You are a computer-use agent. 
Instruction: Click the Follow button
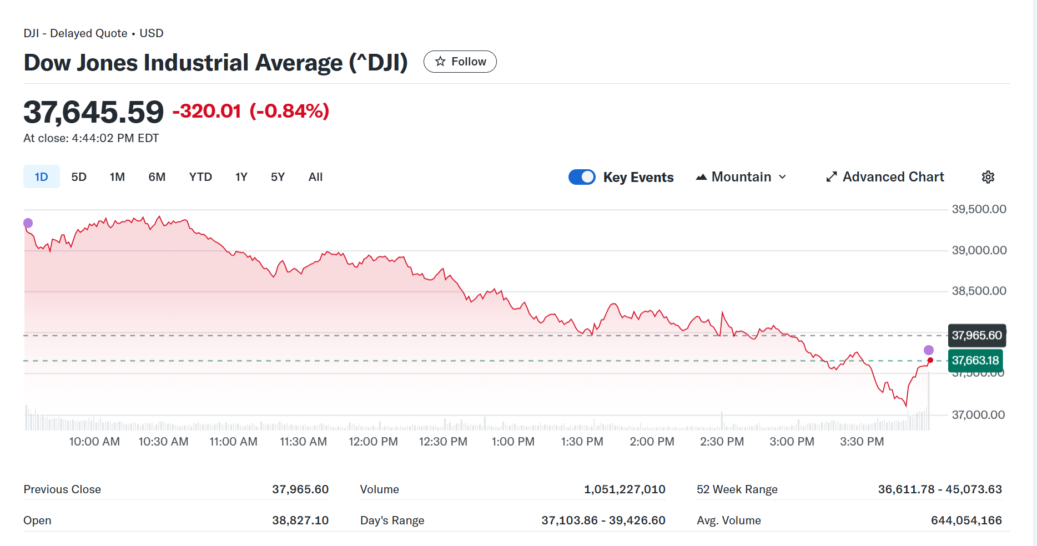tap(460, 62)
